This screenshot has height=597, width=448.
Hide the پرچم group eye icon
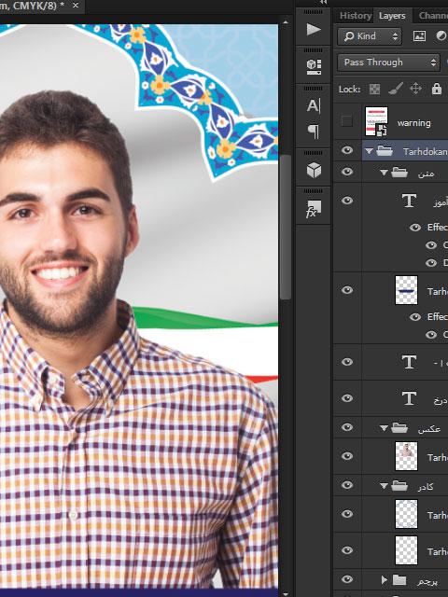coord(347,579)
